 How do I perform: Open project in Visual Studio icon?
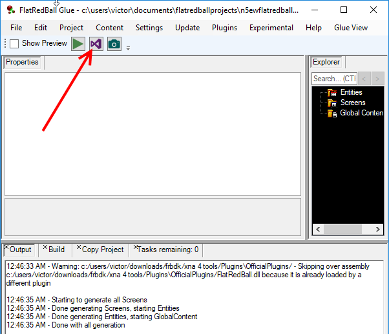click(x=96, y=44)
